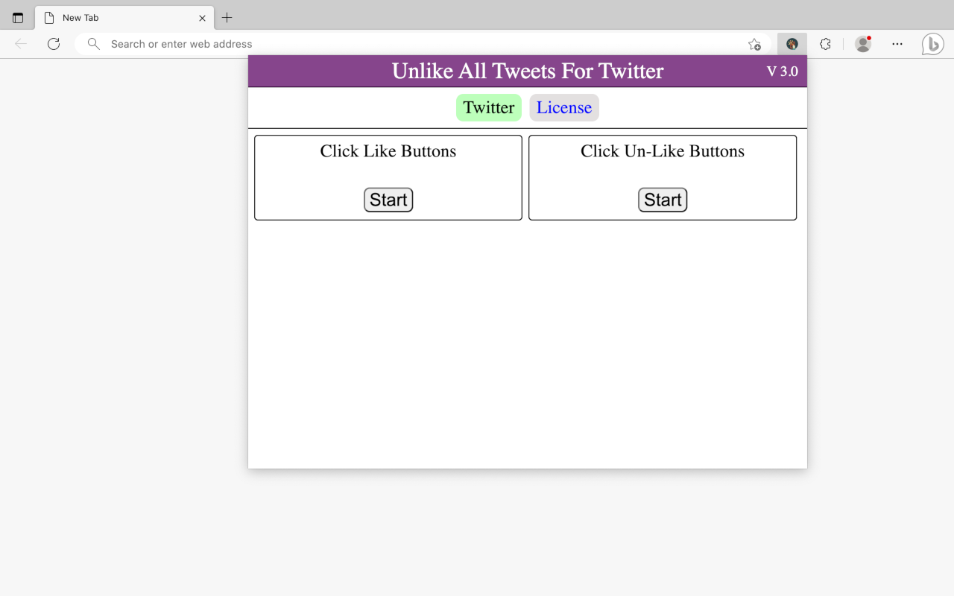This screenshot has height=596, width=954.
Task: Start clicking Like buttons
Action: pyautogui.click(x=388, y=200)
